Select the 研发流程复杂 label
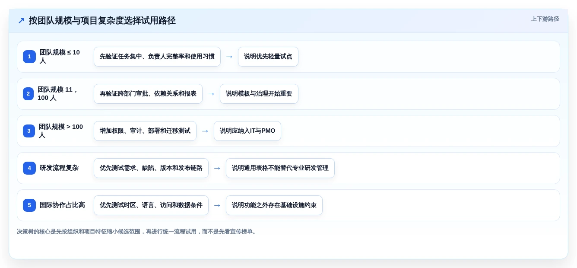Image resolution: width=577 pixels, height=268 pixels. [x=59, y=168]
